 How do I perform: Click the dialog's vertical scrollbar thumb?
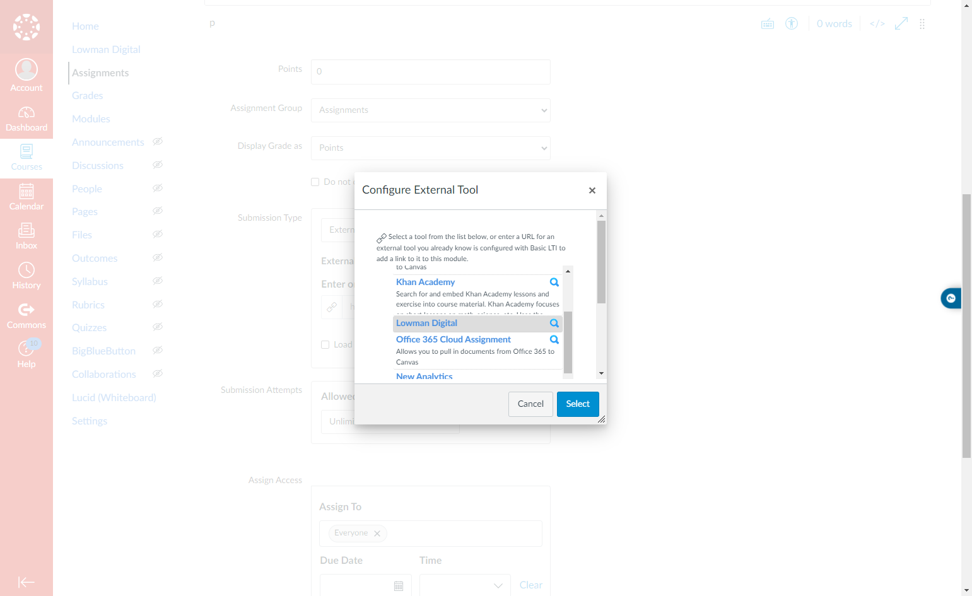[601, 262]
